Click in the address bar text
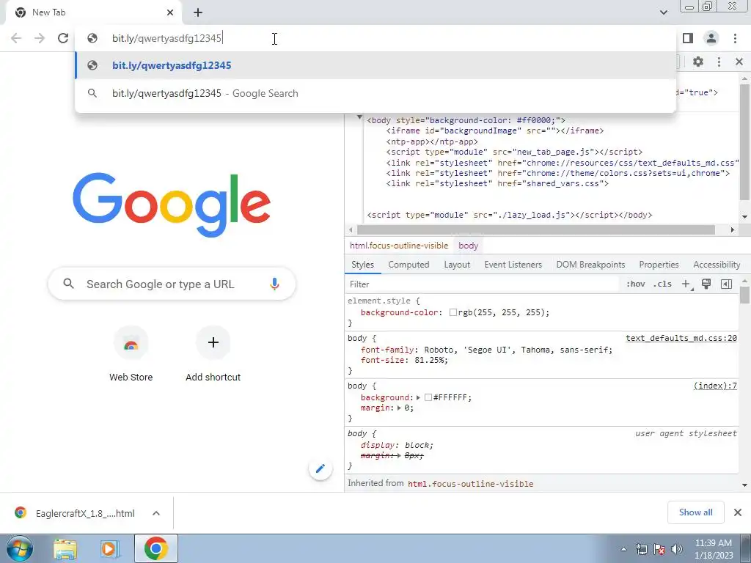This screenshot has height=563, width=751. [166, 38]
